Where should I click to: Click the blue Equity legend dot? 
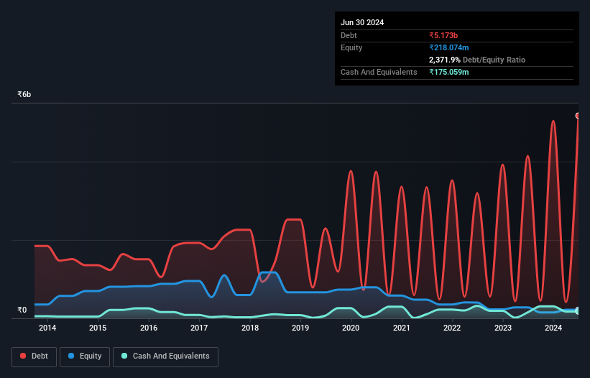click(71, 356)
